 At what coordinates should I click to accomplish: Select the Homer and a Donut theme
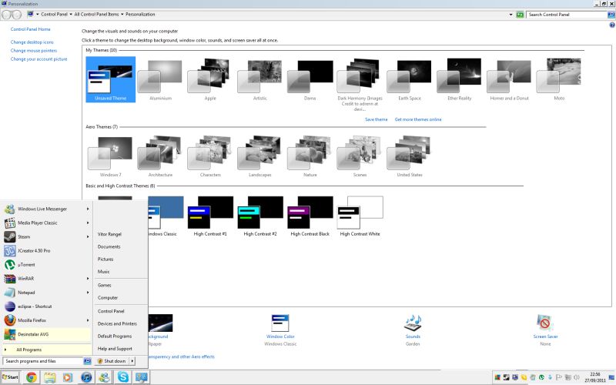coord(509,80)
